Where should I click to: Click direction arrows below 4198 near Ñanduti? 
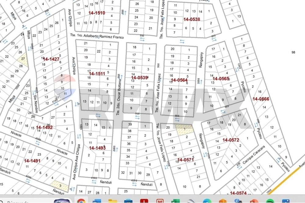[x=94, y=182]
